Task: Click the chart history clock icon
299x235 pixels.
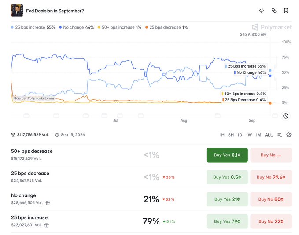Action: pos(285,116)
